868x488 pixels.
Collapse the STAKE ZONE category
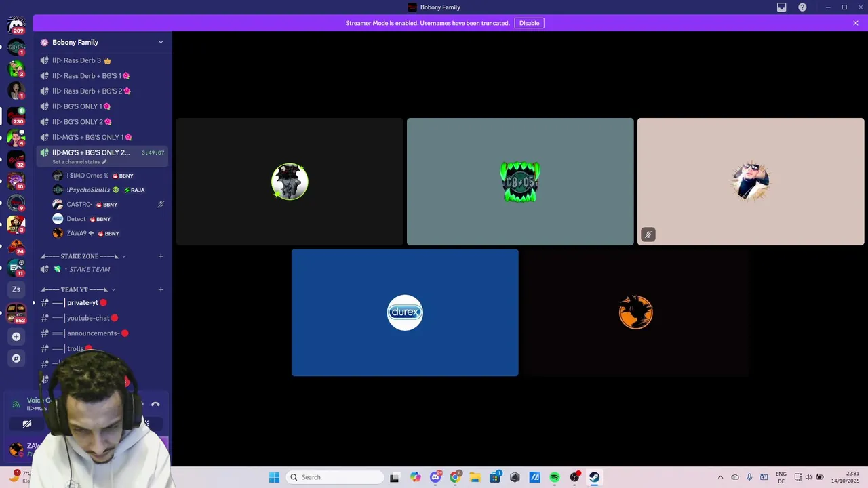[x=83, y=256]
